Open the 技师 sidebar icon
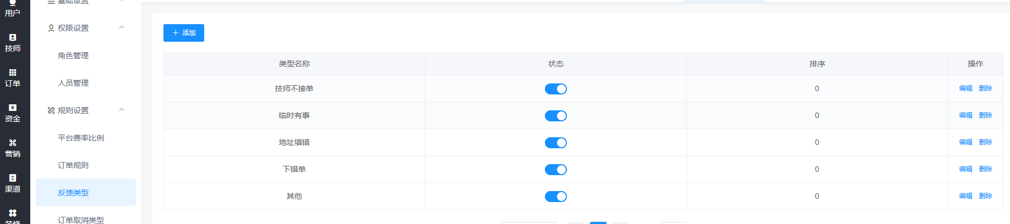Viewport: 1010px width, 224px height. [13, 43]
